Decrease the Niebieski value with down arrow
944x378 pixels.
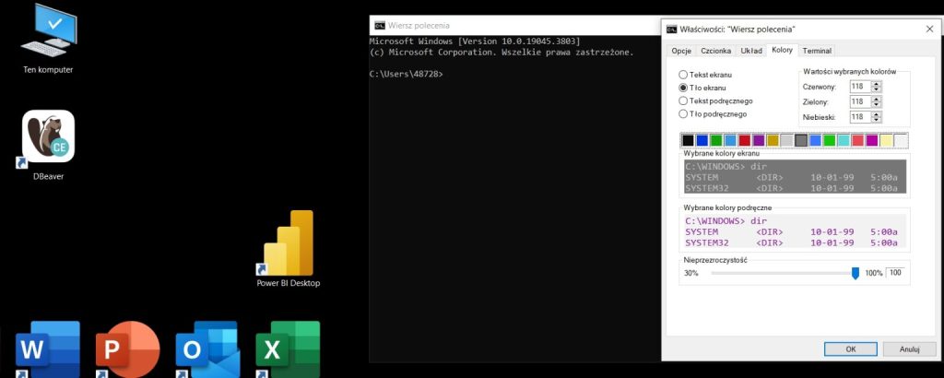[876, 120]
